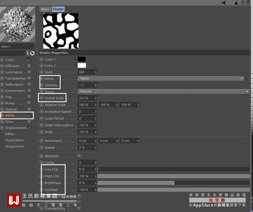Open the Assignment material section
This screenshot has height=212, width=253.
click(14, 146)
